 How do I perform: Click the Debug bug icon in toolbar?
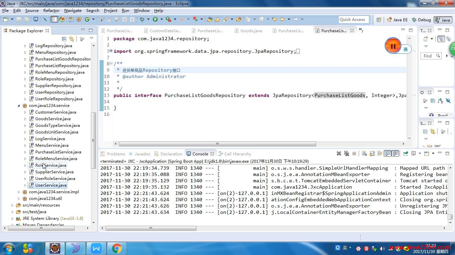142,20
